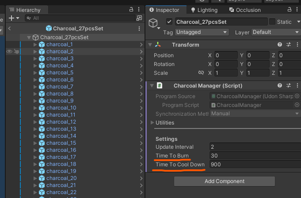Open prefab header kebab menu
The width and height of the screenshot is (301, 198).
(139, 29)
